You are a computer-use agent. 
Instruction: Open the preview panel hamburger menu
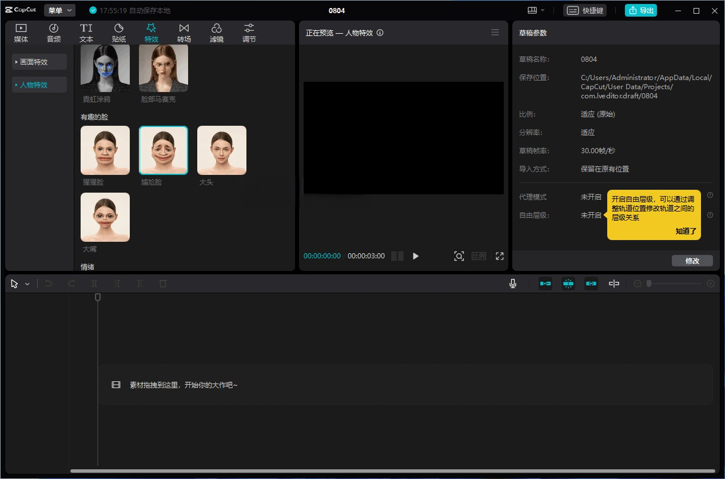pos(495,33)
